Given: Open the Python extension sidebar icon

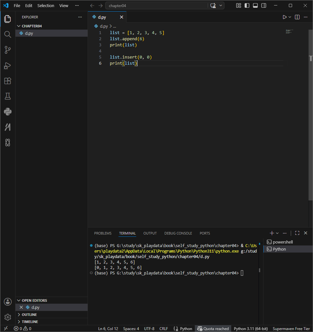Looking at the screenshot, I should tap(8, 112).
